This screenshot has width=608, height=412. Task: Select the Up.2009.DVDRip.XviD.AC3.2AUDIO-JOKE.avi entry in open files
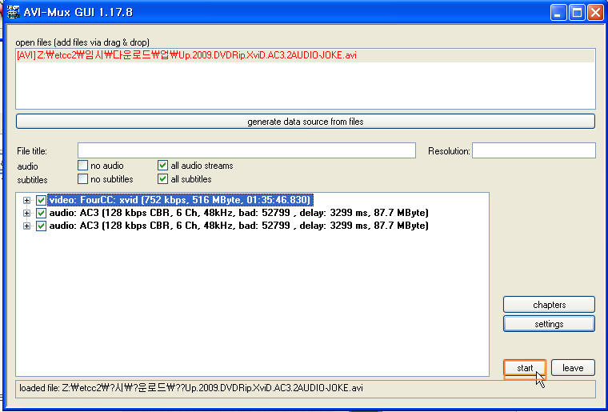(305, 55)
